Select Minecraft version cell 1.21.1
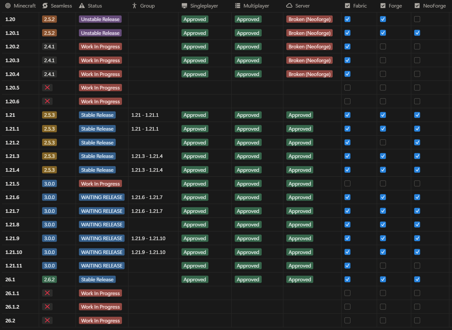 pos(20,129)
